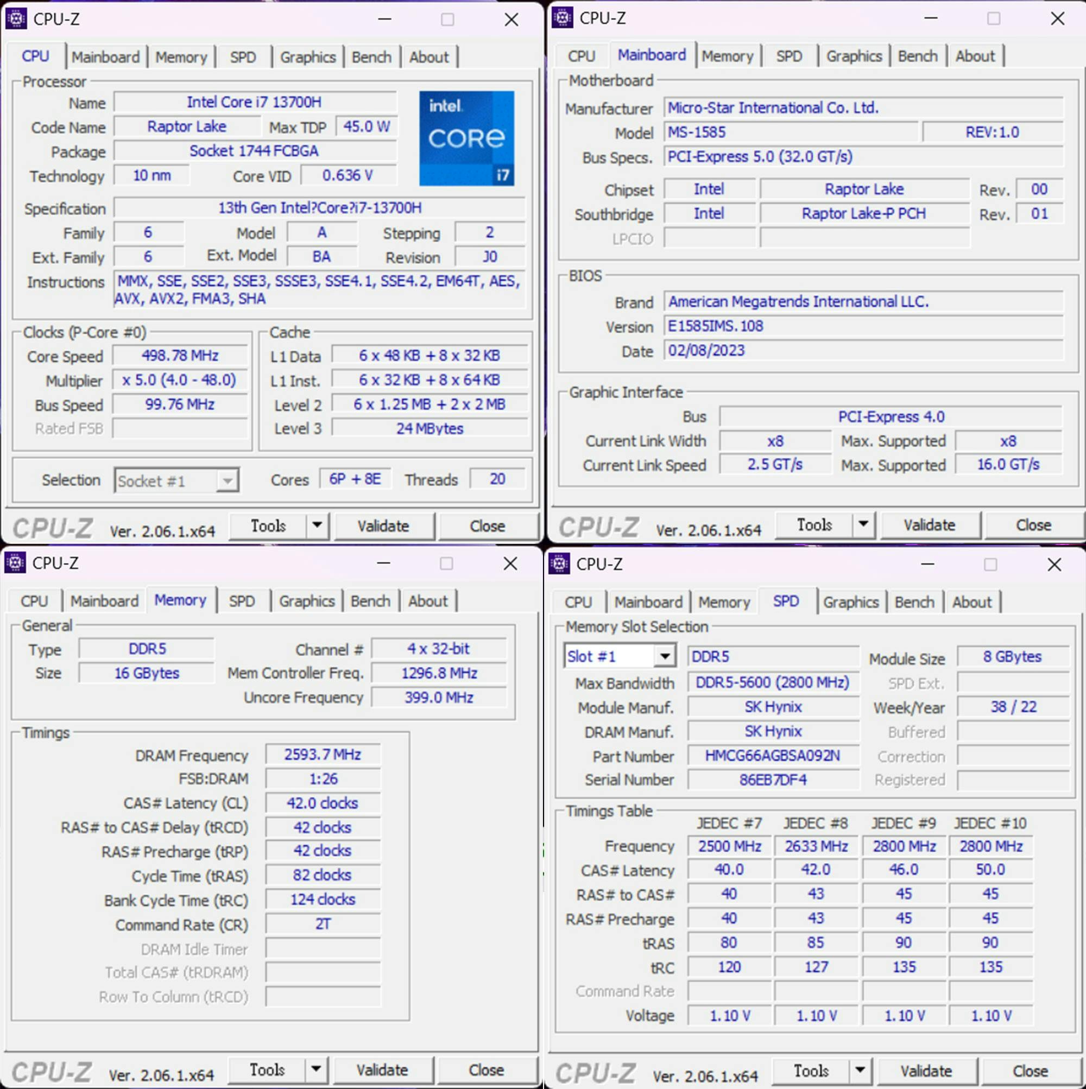The height and width of the screenshot is (1089, 1086).
Task: Select Memory tab in the Mainboard window
Action: click(x=728, y=56)
